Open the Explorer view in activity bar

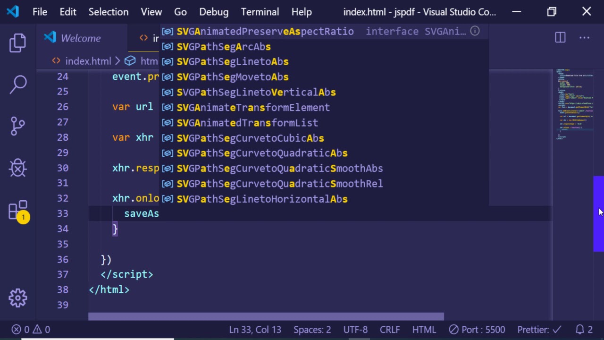[x=18, y=43]
